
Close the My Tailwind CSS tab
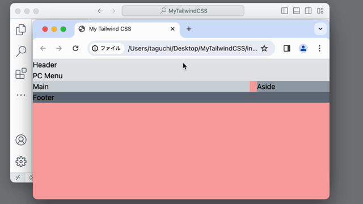coord(172,29)
